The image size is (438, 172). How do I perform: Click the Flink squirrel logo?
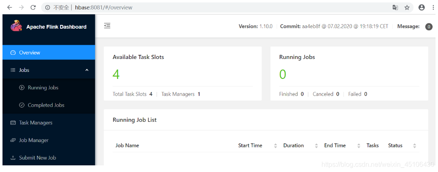pyautogui.click(x=16, y=26)
